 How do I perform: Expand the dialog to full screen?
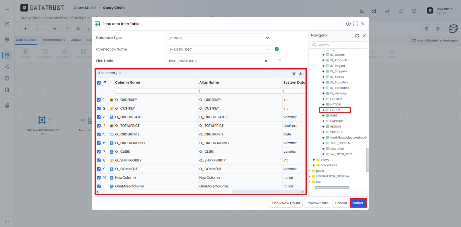click(x=356, y=24)
